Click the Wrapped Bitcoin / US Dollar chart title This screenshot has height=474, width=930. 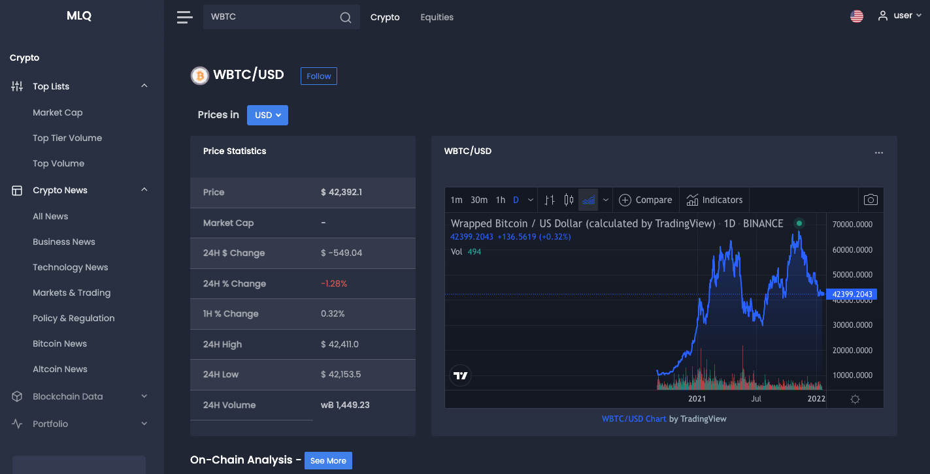583,223
